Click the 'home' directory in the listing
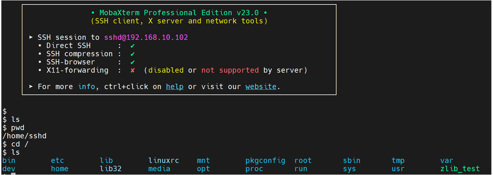The height and width of the screenshot is (175, 493). pyautogui.click(x=60, y=169)
